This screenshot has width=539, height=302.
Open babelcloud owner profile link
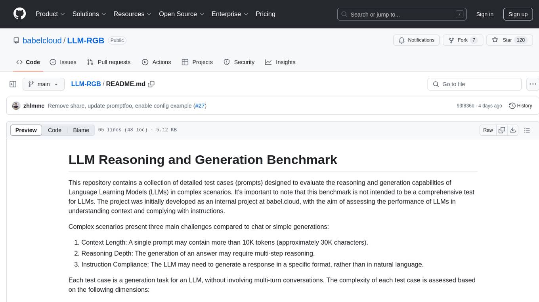42,40
